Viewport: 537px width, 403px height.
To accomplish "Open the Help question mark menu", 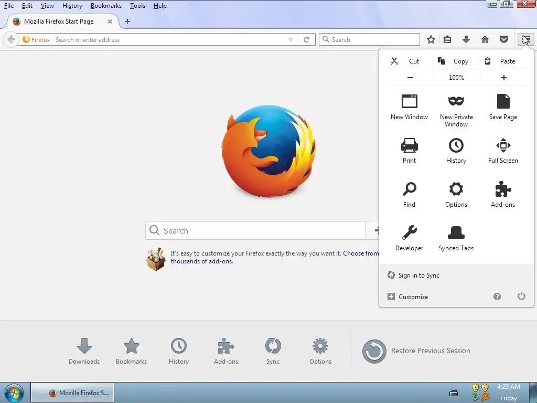I will (x=497, y=297).
